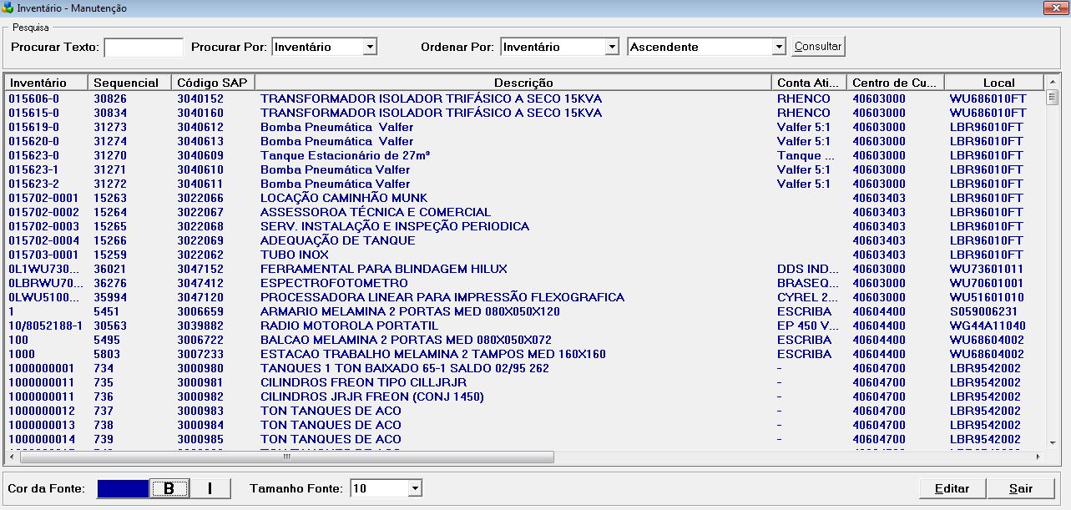Click the Sequencial column header

pos(129,83)
